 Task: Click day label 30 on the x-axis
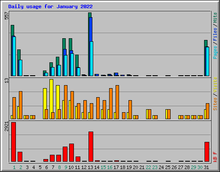point(200,167)
